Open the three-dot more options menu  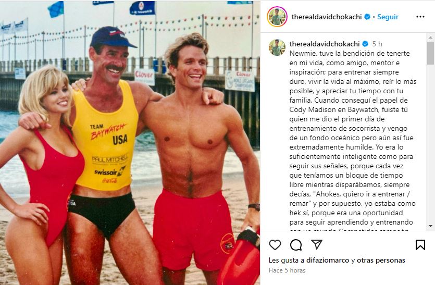(x=420, y=17)
